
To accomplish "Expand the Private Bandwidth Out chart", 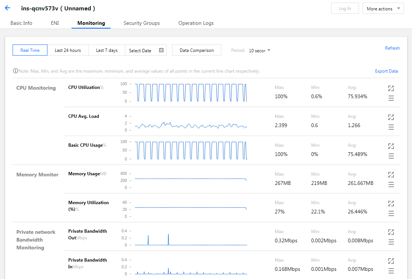I will point(391,232).
